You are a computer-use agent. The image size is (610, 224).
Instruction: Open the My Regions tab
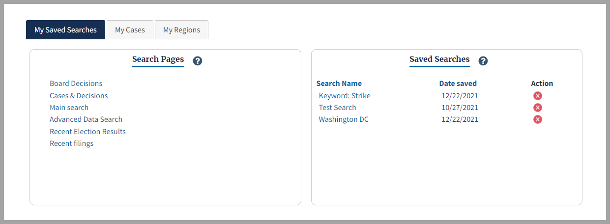point(181,30)
